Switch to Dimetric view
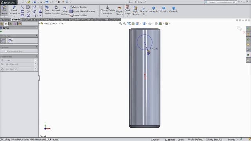This screenshot has width=251, height=141. click(x=173, y=9)
